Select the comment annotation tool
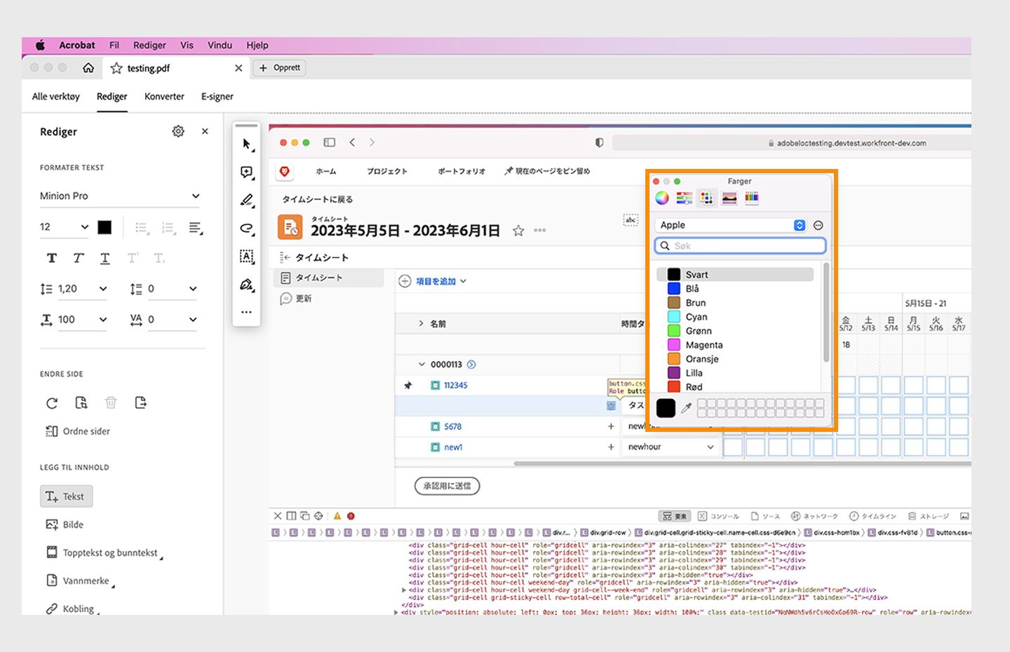 246,172
